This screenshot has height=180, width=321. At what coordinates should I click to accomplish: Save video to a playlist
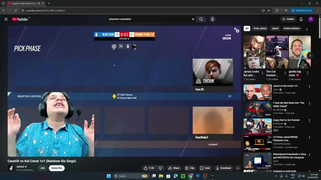tap(205, 168)
